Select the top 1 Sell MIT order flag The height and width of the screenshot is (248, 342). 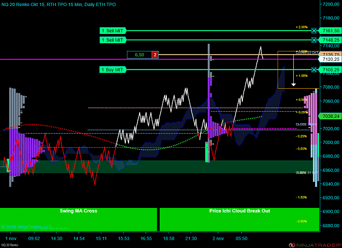pos(113,31)
